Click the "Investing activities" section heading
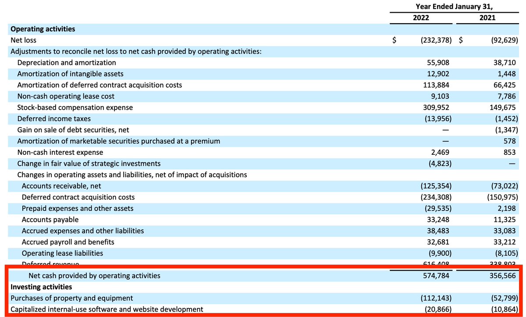Screen dimensions: 526x317 (x=41, y=287)
